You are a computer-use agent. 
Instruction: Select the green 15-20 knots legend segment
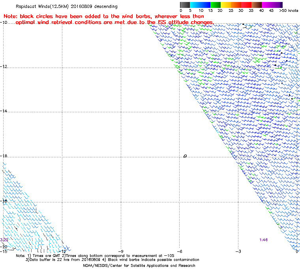216,5
